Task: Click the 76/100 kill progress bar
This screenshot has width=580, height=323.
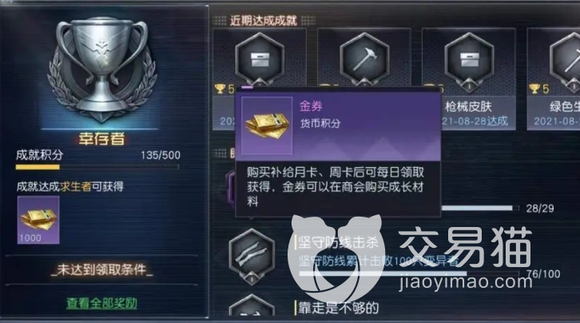Action: coord(409,273)
